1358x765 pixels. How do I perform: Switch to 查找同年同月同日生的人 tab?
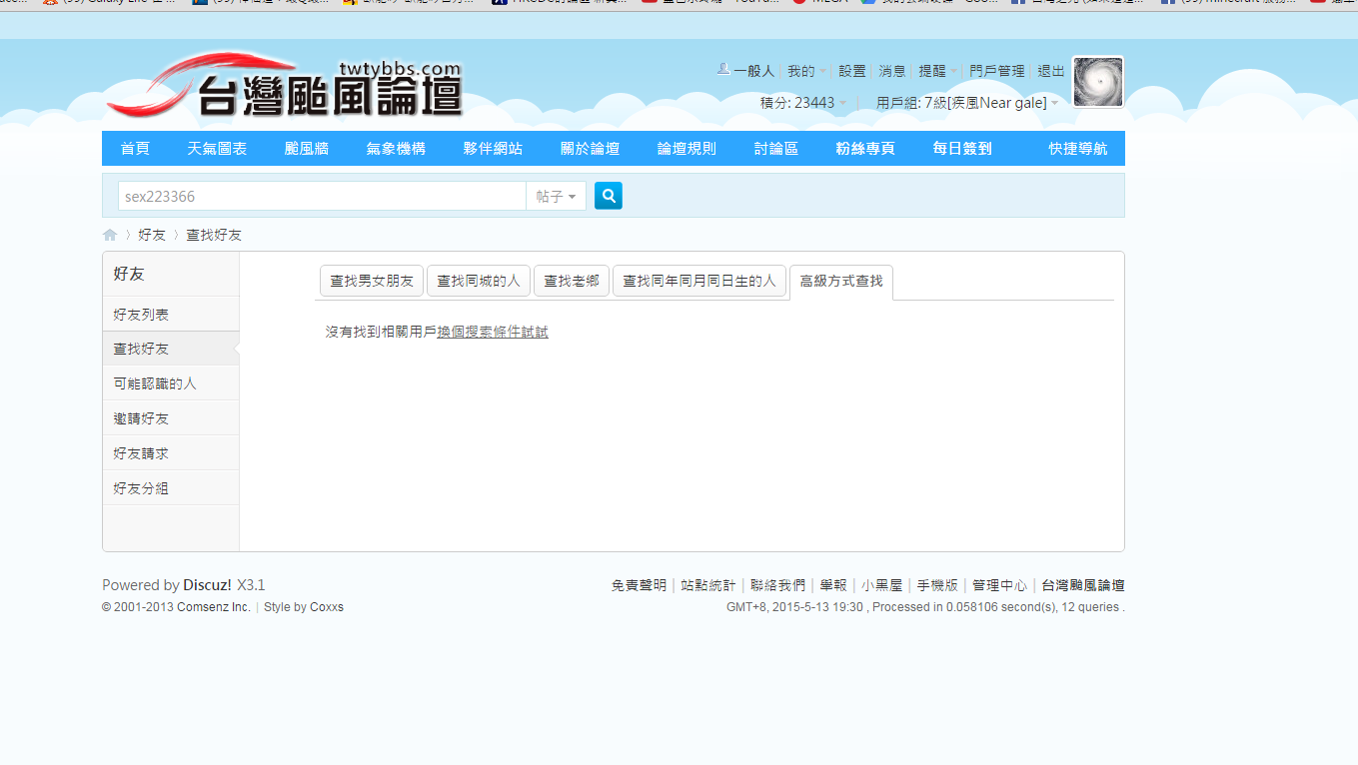point(699,281)
